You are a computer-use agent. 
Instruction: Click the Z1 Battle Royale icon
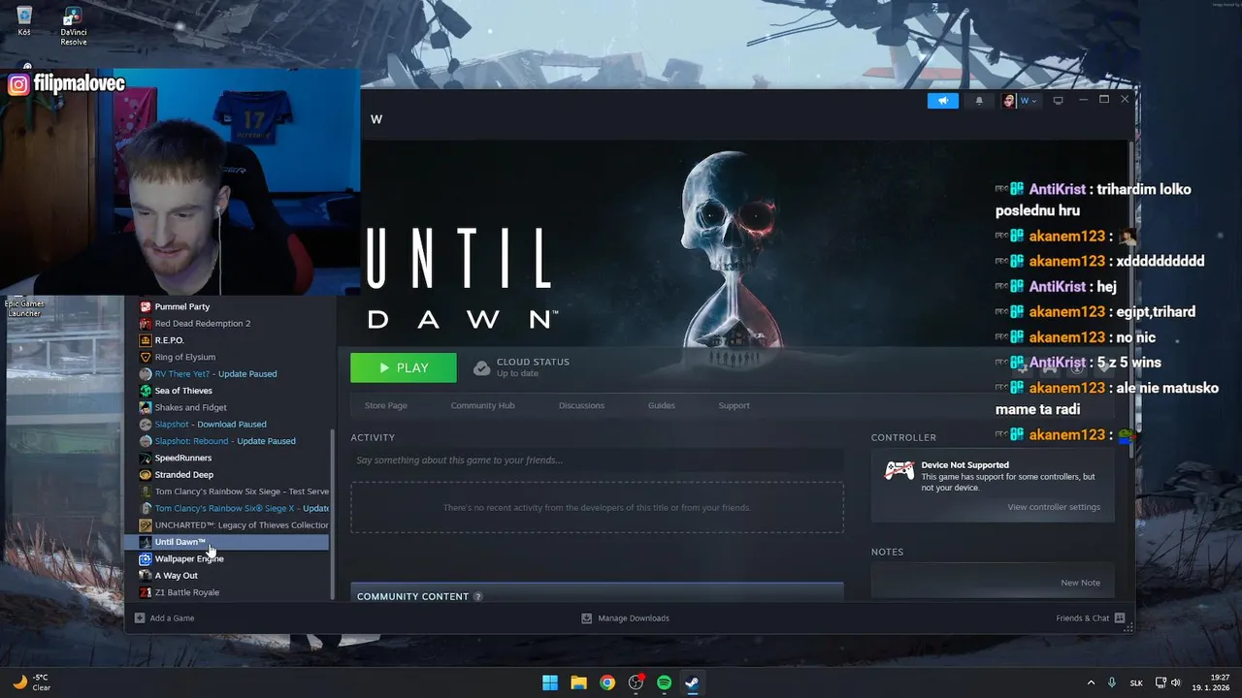(x=146, y=592)
